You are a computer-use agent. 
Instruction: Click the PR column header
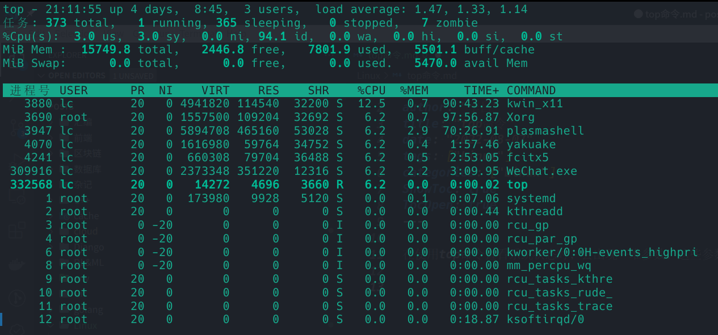137,90
